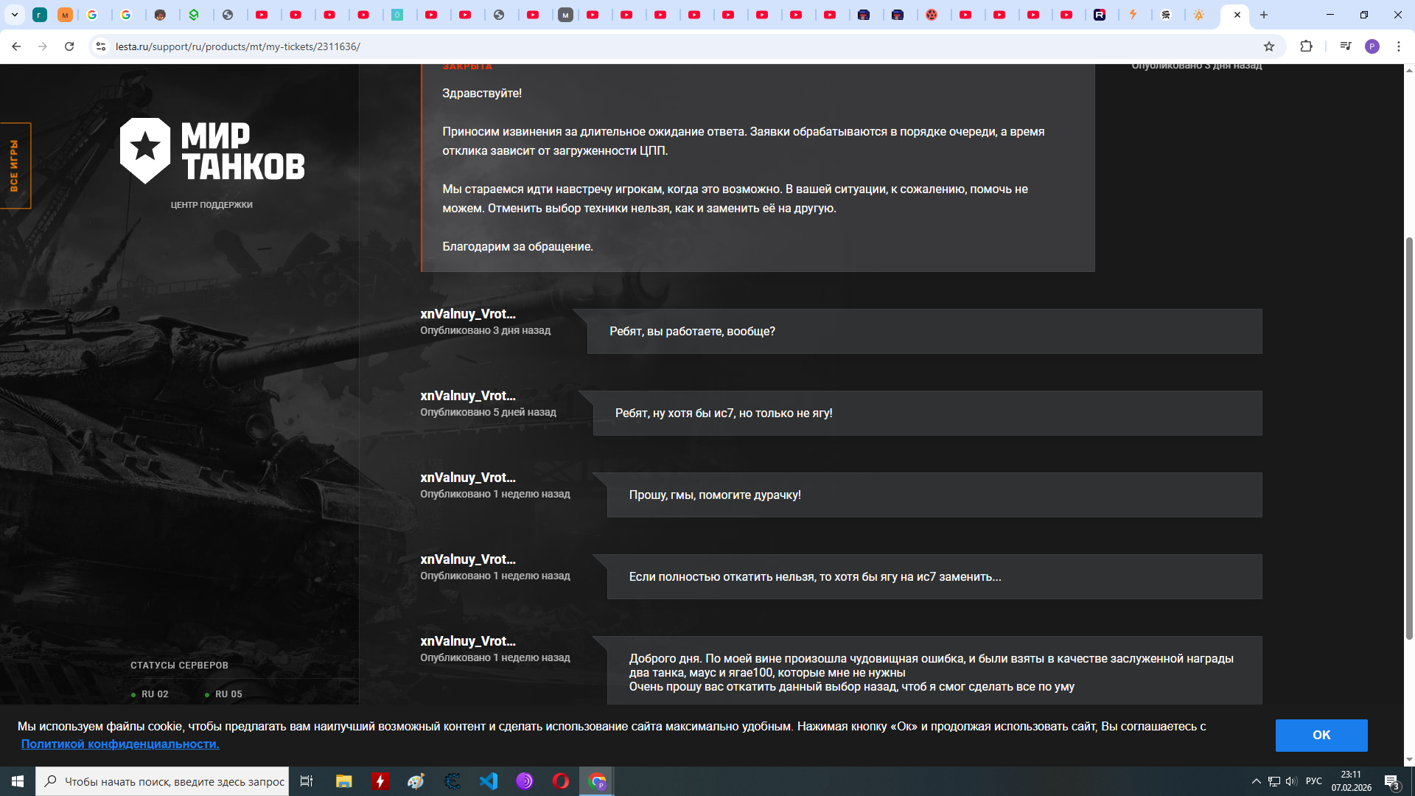The image size is (1415, 796).
Task: Bookmark this page with the star icon
Action: [1269, 46]
